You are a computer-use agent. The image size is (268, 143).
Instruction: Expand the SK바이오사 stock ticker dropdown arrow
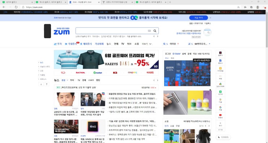(210, 44)
